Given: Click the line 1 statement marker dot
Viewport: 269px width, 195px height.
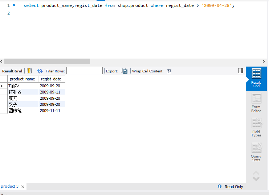Looking at the screenshot, I should 14,5.
